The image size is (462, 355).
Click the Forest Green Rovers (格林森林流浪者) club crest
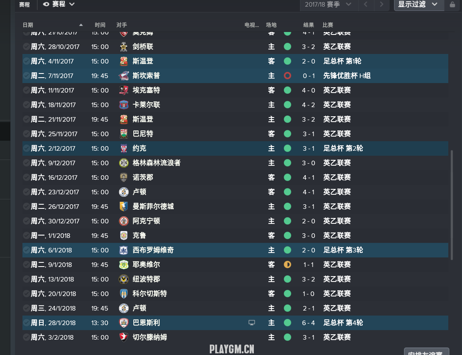(123, 163)
